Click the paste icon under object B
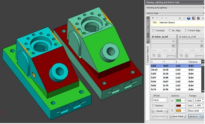205x124 pixels. tap(187, 56)
